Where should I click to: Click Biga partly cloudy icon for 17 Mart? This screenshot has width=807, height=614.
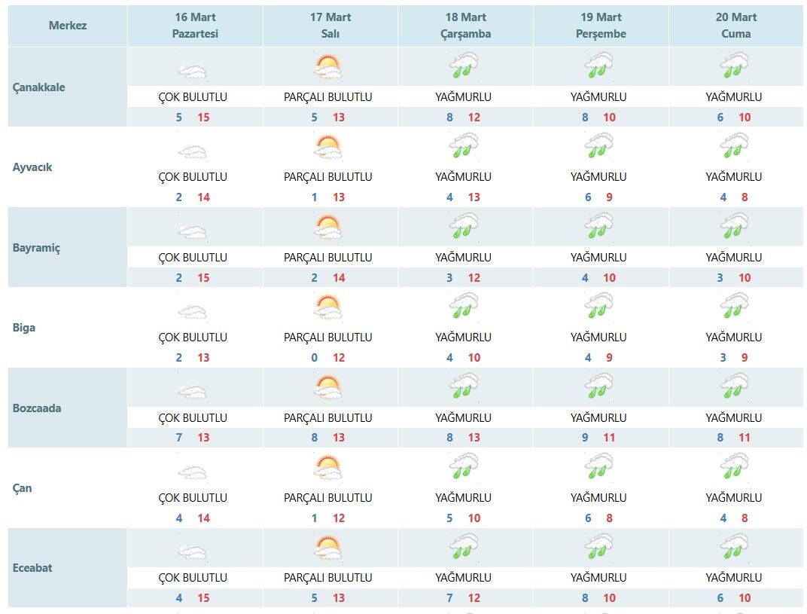coord(328,307)
